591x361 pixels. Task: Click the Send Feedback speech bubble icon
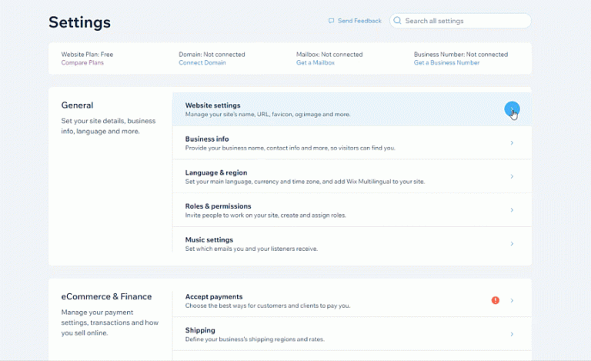[x=331, y=21]
